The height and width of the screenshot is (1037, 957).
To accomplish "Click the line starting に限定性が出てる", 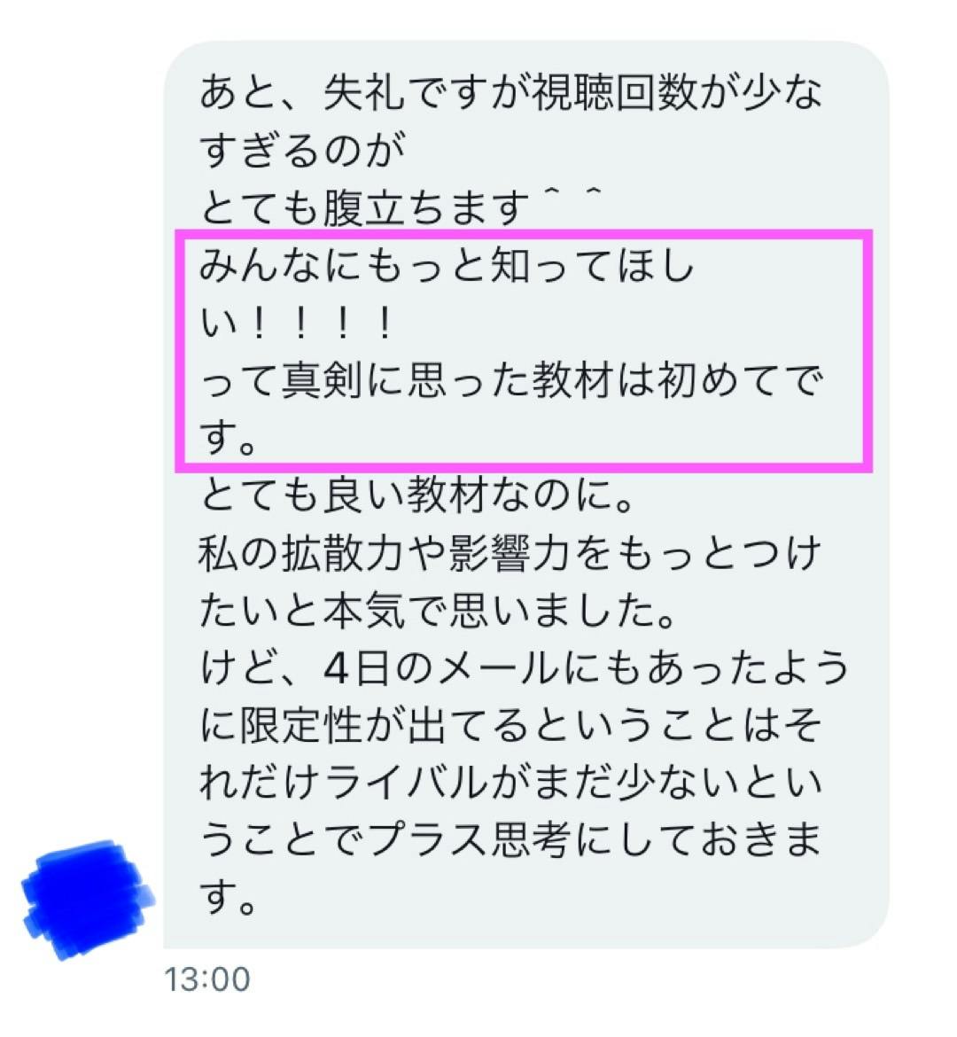I will coord(510,726).
